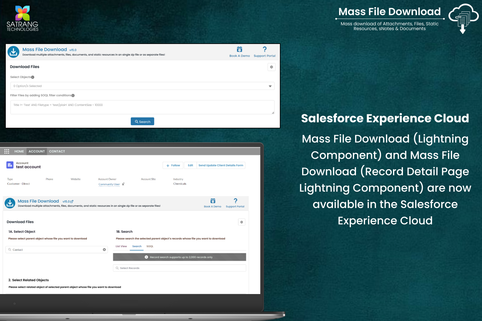Open the CONTACT navigation menu item

click(57, 152)
